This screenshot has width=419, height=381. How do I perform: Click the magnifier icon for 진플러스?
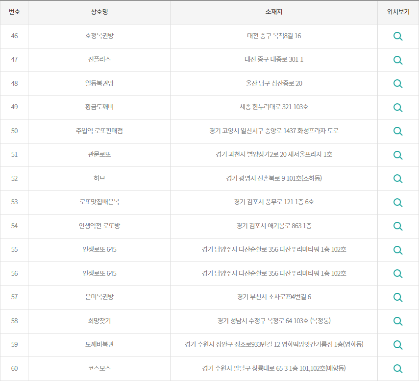click(x=398, y=60)
